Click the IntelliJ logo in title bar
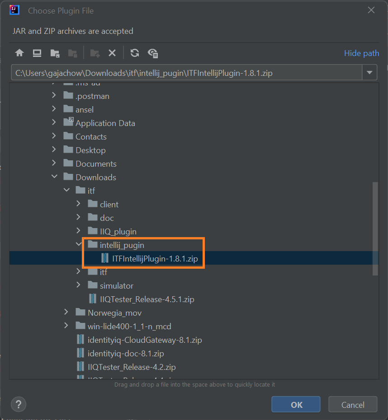 (14, 10)
